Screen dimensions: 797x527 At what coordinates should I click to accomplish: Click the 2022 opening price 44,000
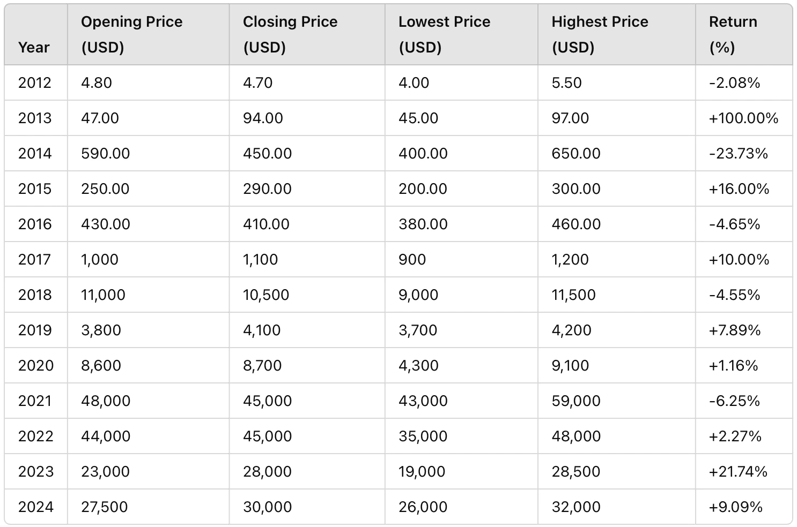pos(106,436)
